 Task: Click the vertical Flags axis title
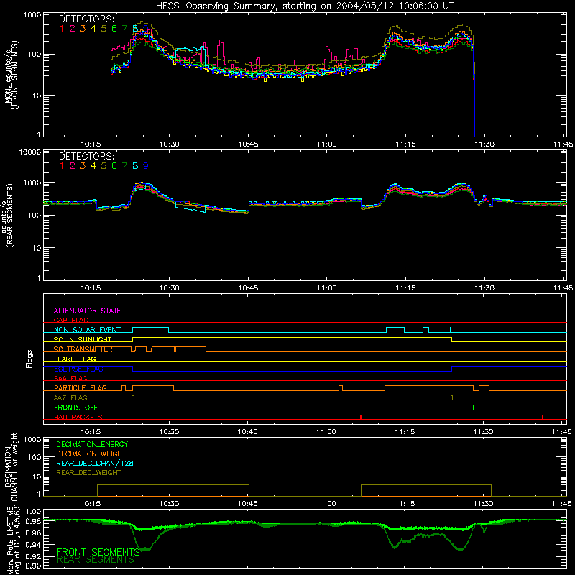[x=29, y=359]
